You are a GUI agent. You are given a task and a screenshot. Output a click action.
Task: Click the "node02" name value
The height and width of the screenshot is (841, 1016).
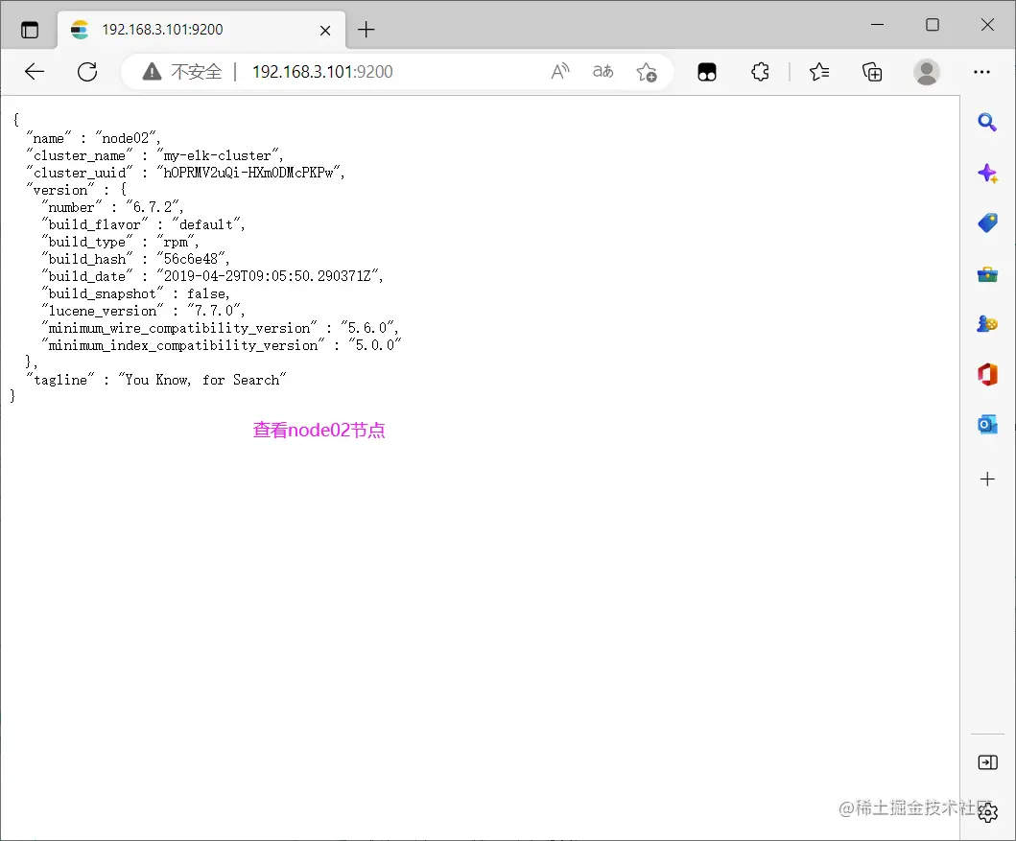pyautogui.click(x=126, y=138)
